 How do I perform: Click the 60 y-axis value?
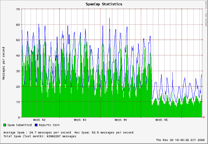(18, 25)
